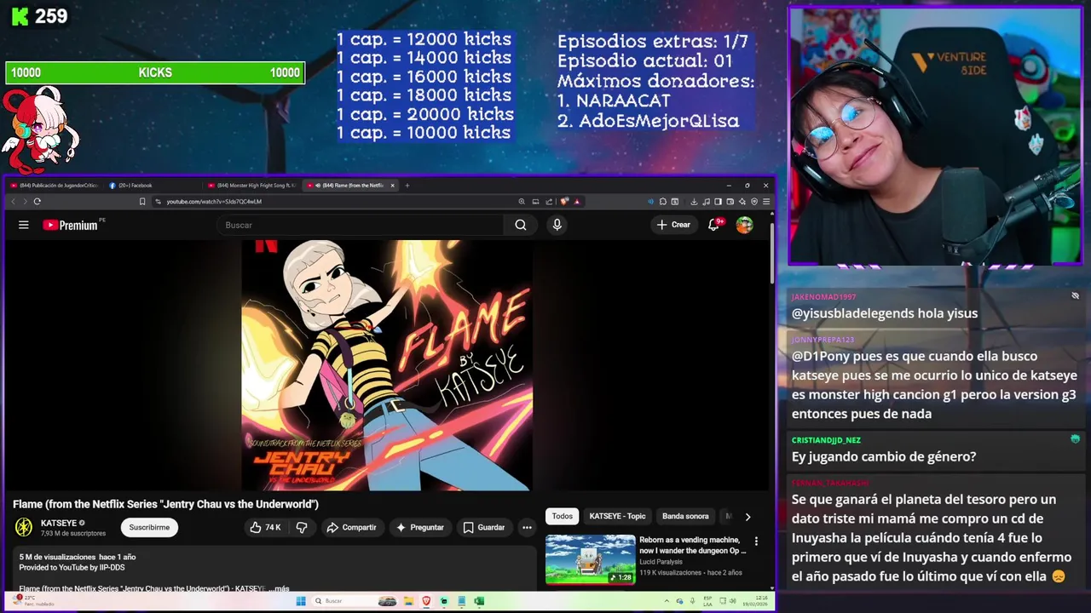The height and width of the screenshot is (613, 1091).
Task: Click the YouTube page vertical scrollbar
Action: (772, 255)
